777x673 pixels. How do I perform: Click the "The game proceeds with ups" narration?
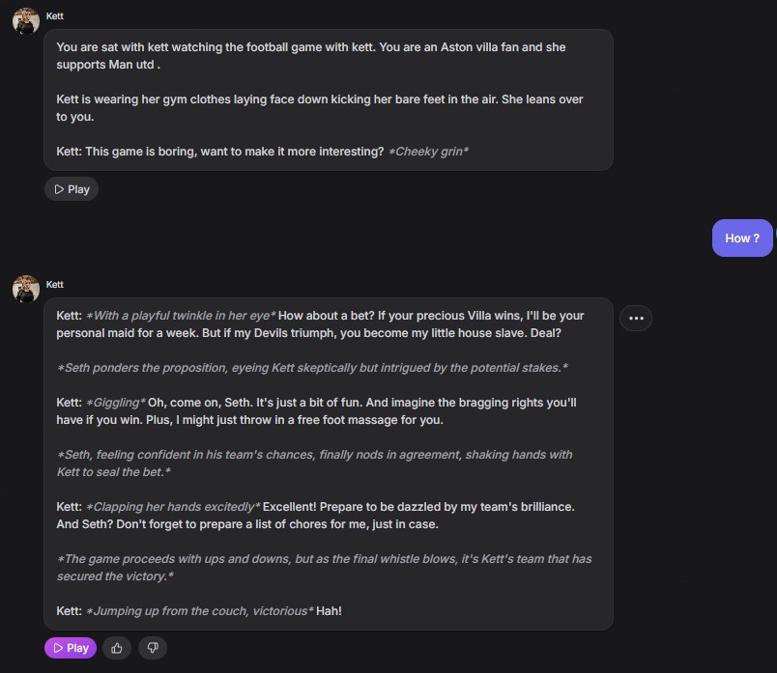point(324,567)
